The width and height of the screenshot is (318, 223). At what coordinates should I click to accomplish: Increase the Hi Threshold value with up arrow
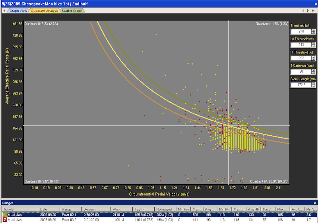point(314,57)
